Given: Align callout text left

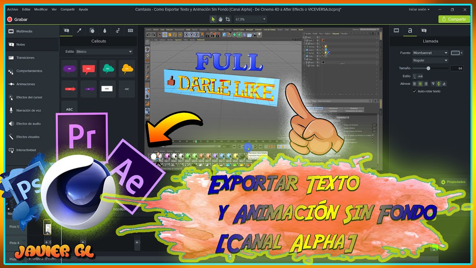Looking at the screenshot, I should [415, 84].
